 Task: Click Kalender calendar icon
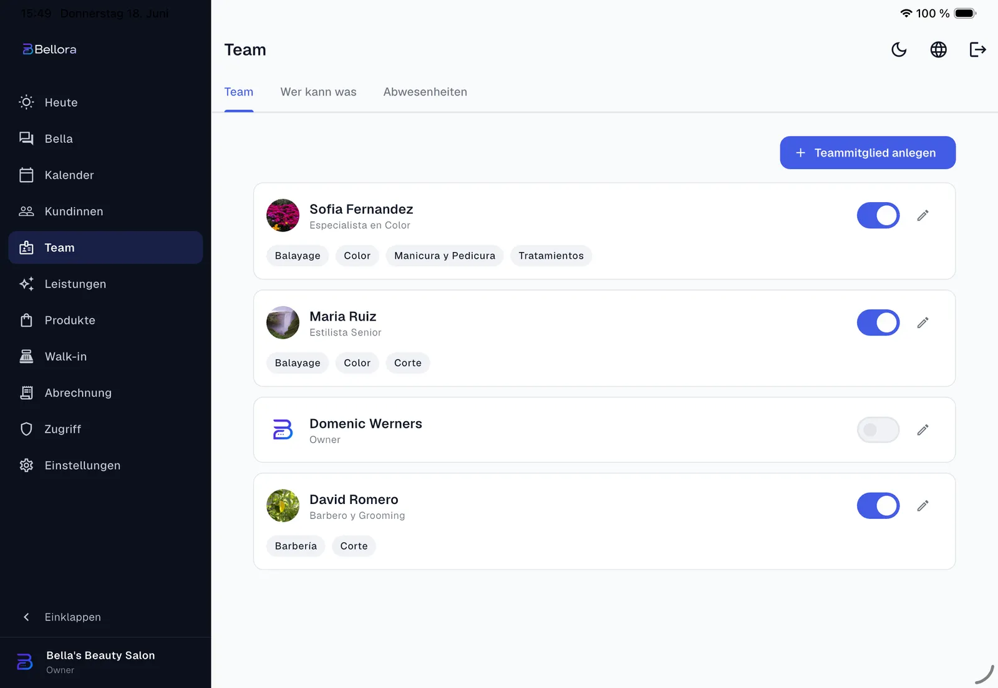click(26, 175)
